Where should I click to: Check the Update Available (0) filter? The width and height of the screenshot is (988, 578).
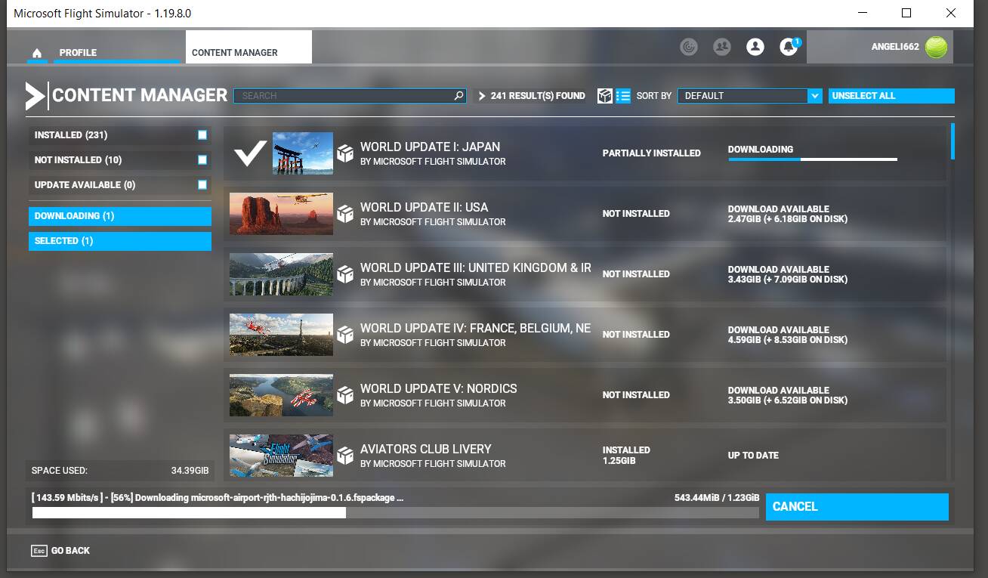[x=202, y=185]
